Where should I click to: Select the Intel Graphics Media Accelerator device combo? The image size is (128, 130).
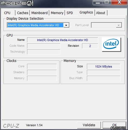[x=38, y=25]
